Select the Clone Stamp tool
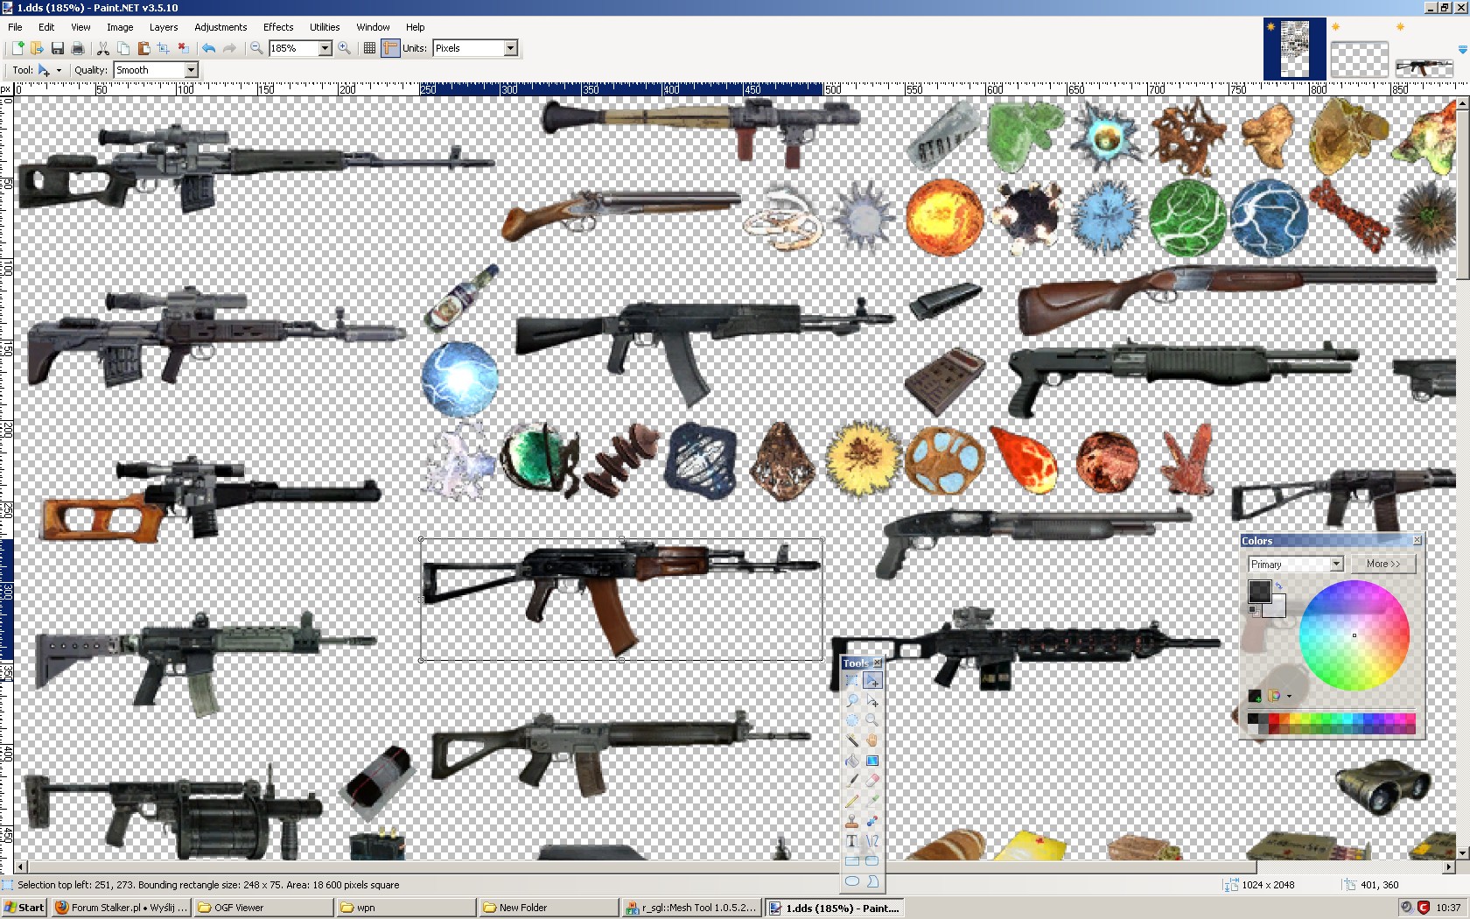1470x919 pixels. [852, 822]
